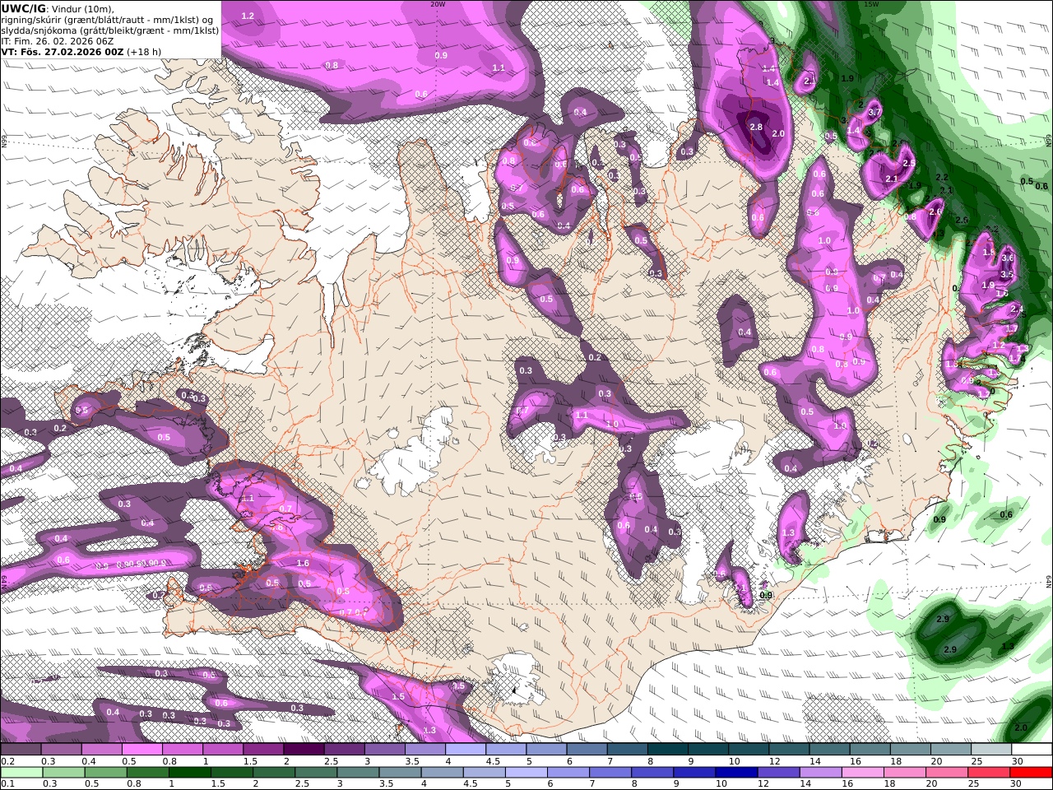This screenshot has height=790, width=1053.
Task: Click the "VT: Fös. 27.02.2026 00Z" valid time
Action: point(63,52)
